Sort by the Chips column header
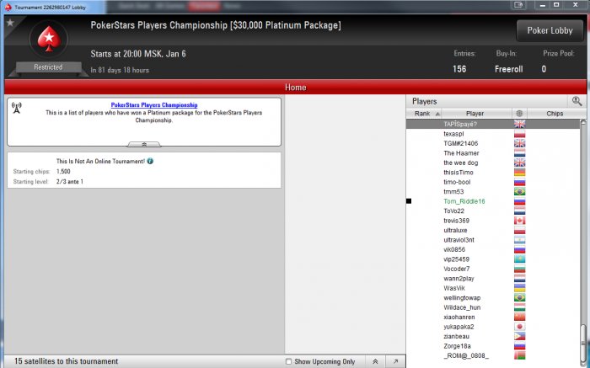 (x=555, y=114)
